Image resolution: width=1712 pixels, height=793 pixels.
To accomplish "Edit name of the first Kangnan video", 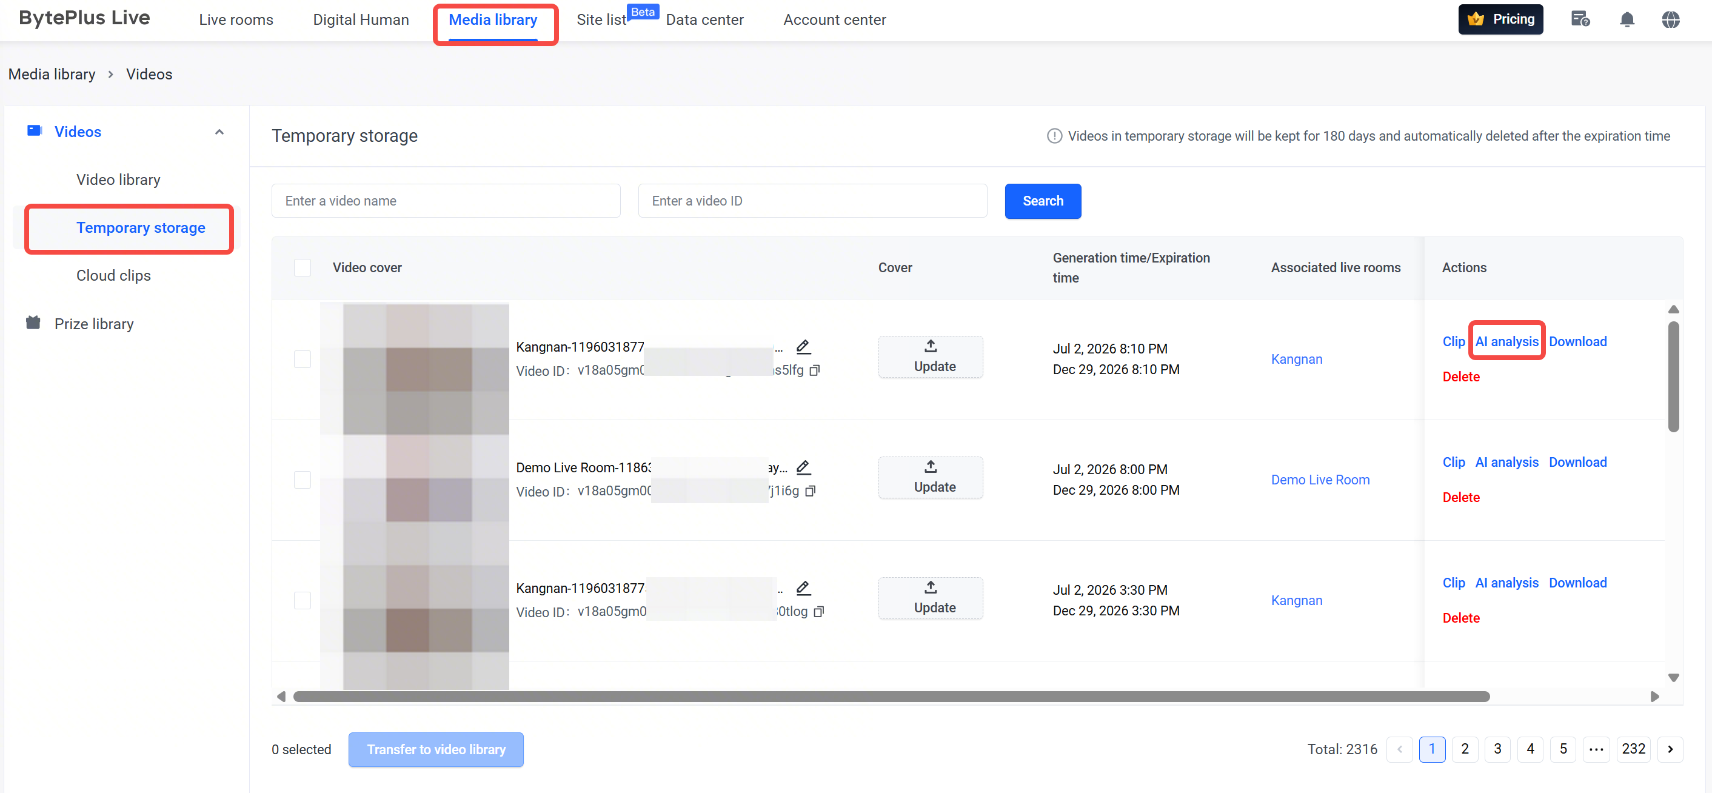I will [x=803, y=346].
